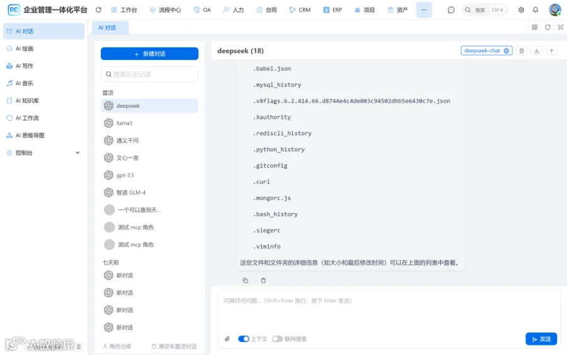Open the ERP top menu
The width and height of the screenshot is (567, 355).
333,10
